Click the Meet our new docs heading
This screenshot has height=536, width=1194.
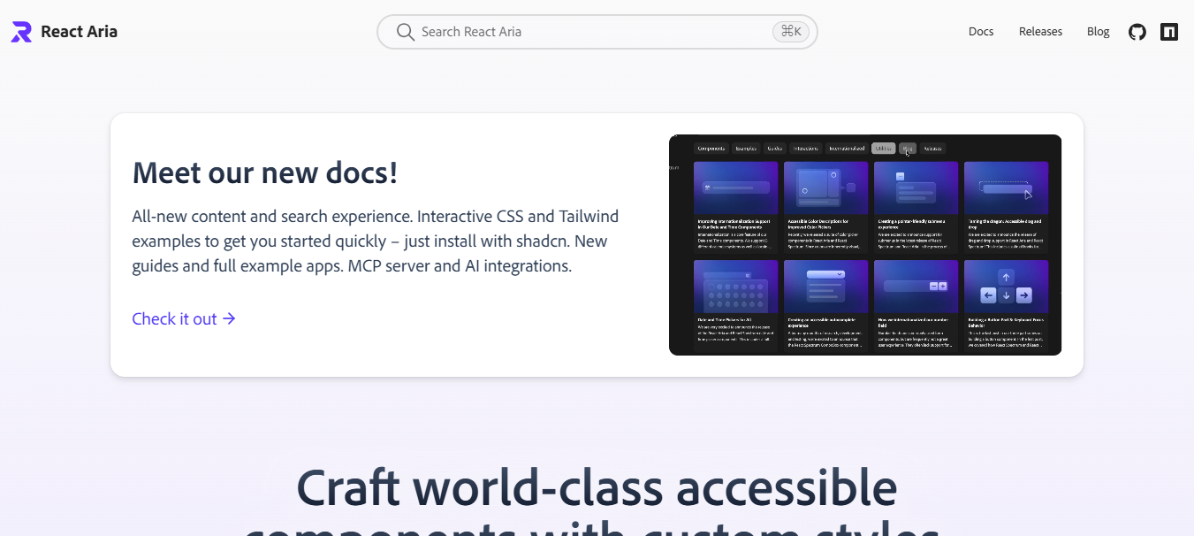click(265, 172)
